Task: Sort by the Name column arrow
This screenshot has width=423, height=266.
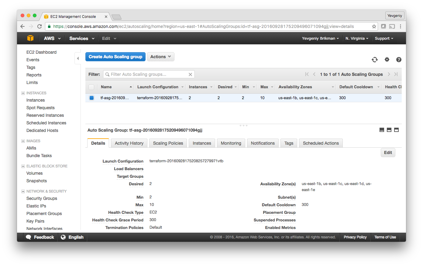Action: [x=131, y=87]
